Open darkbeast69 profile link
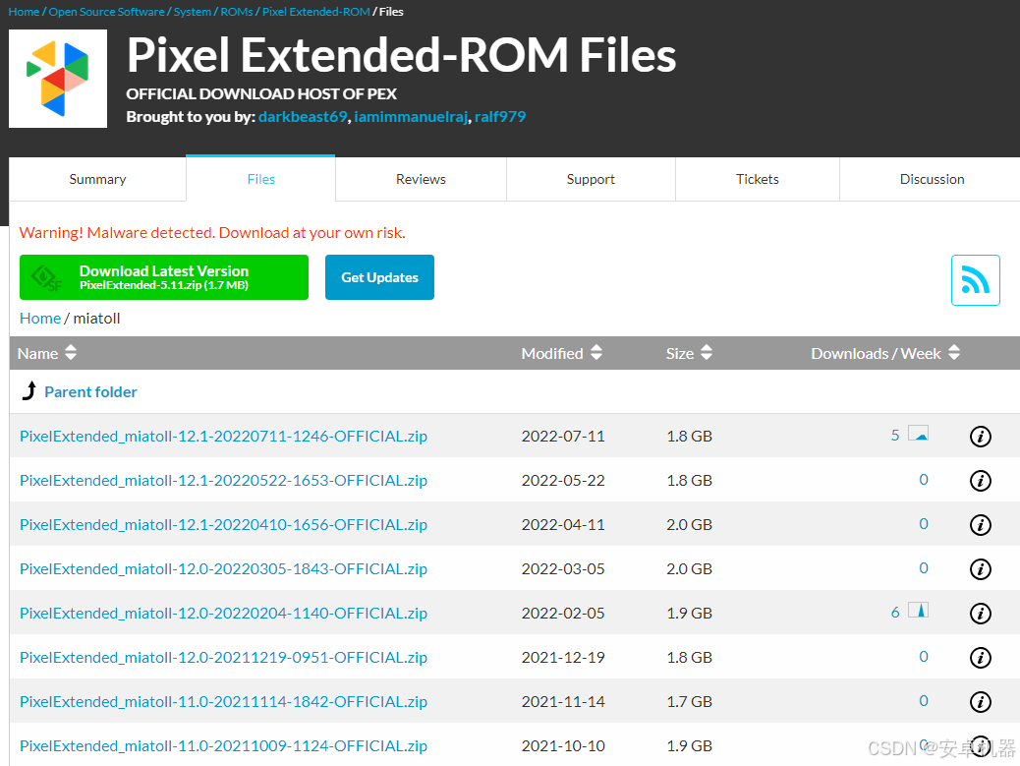Image resolution: width=1020 pixels, height=766 pixels. (x=303, y=116)
